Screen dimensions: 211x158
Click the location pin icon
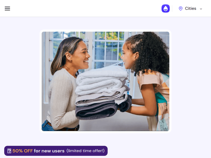181,8
